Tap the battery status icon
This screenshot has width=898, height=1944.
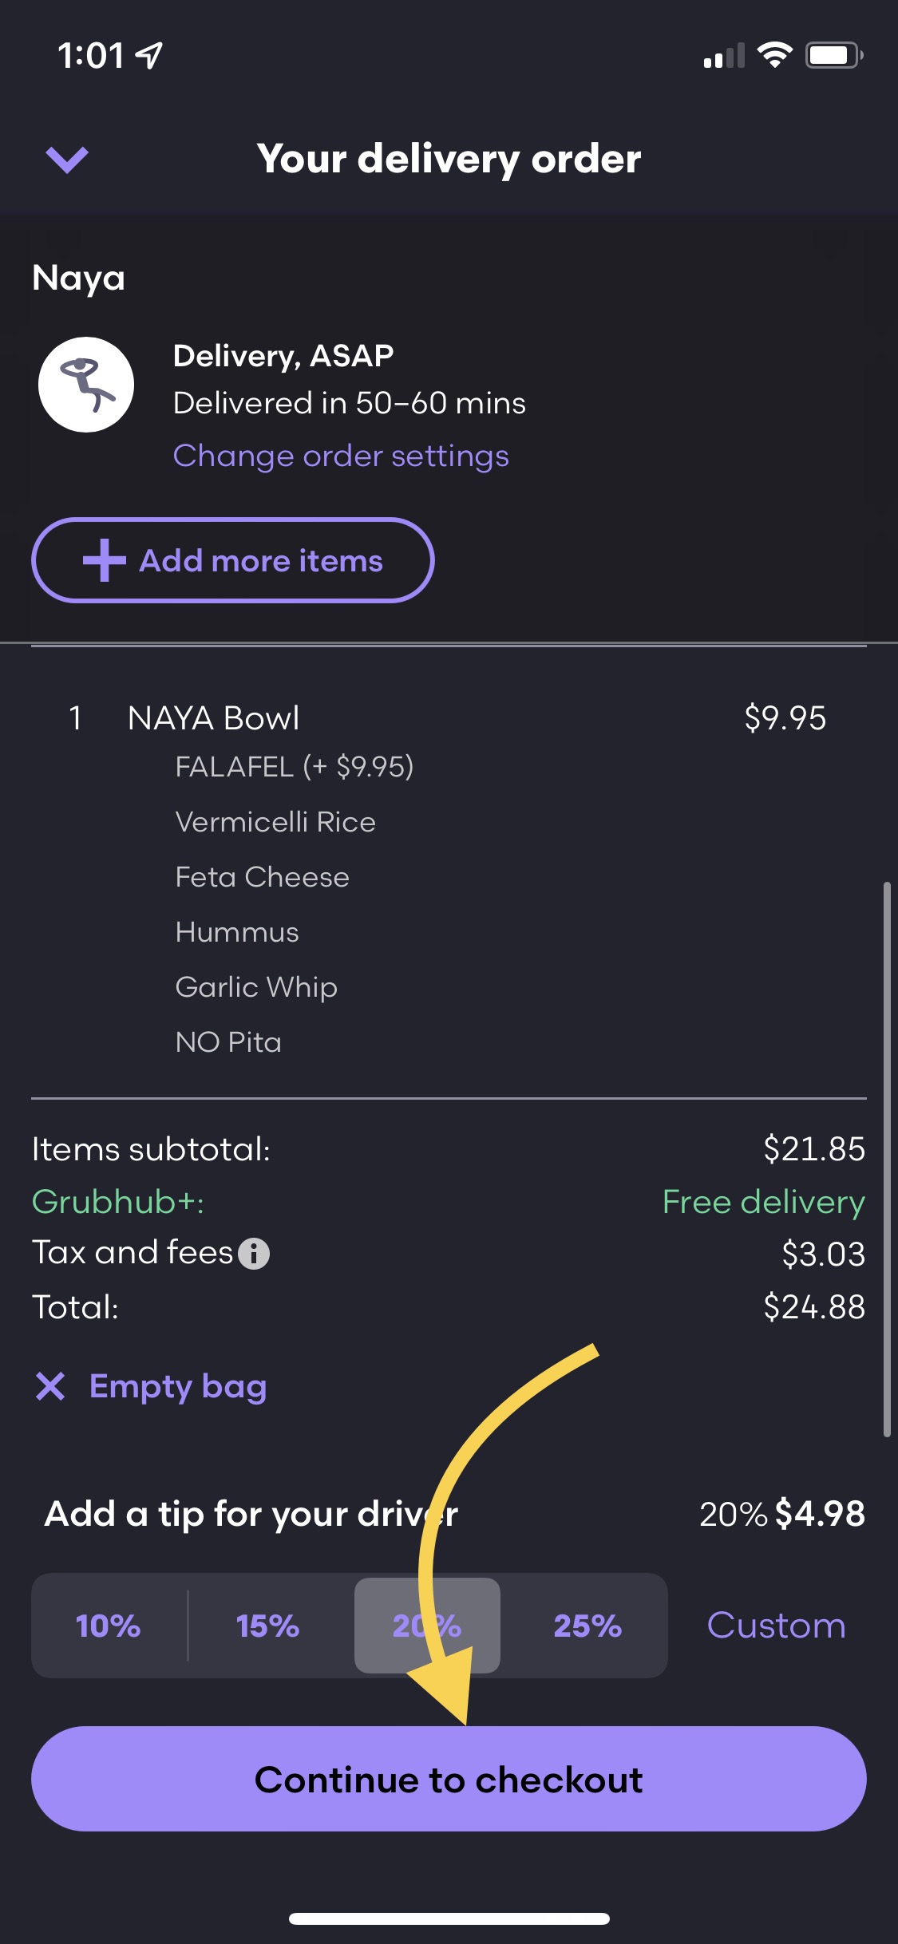pos(833,55)
